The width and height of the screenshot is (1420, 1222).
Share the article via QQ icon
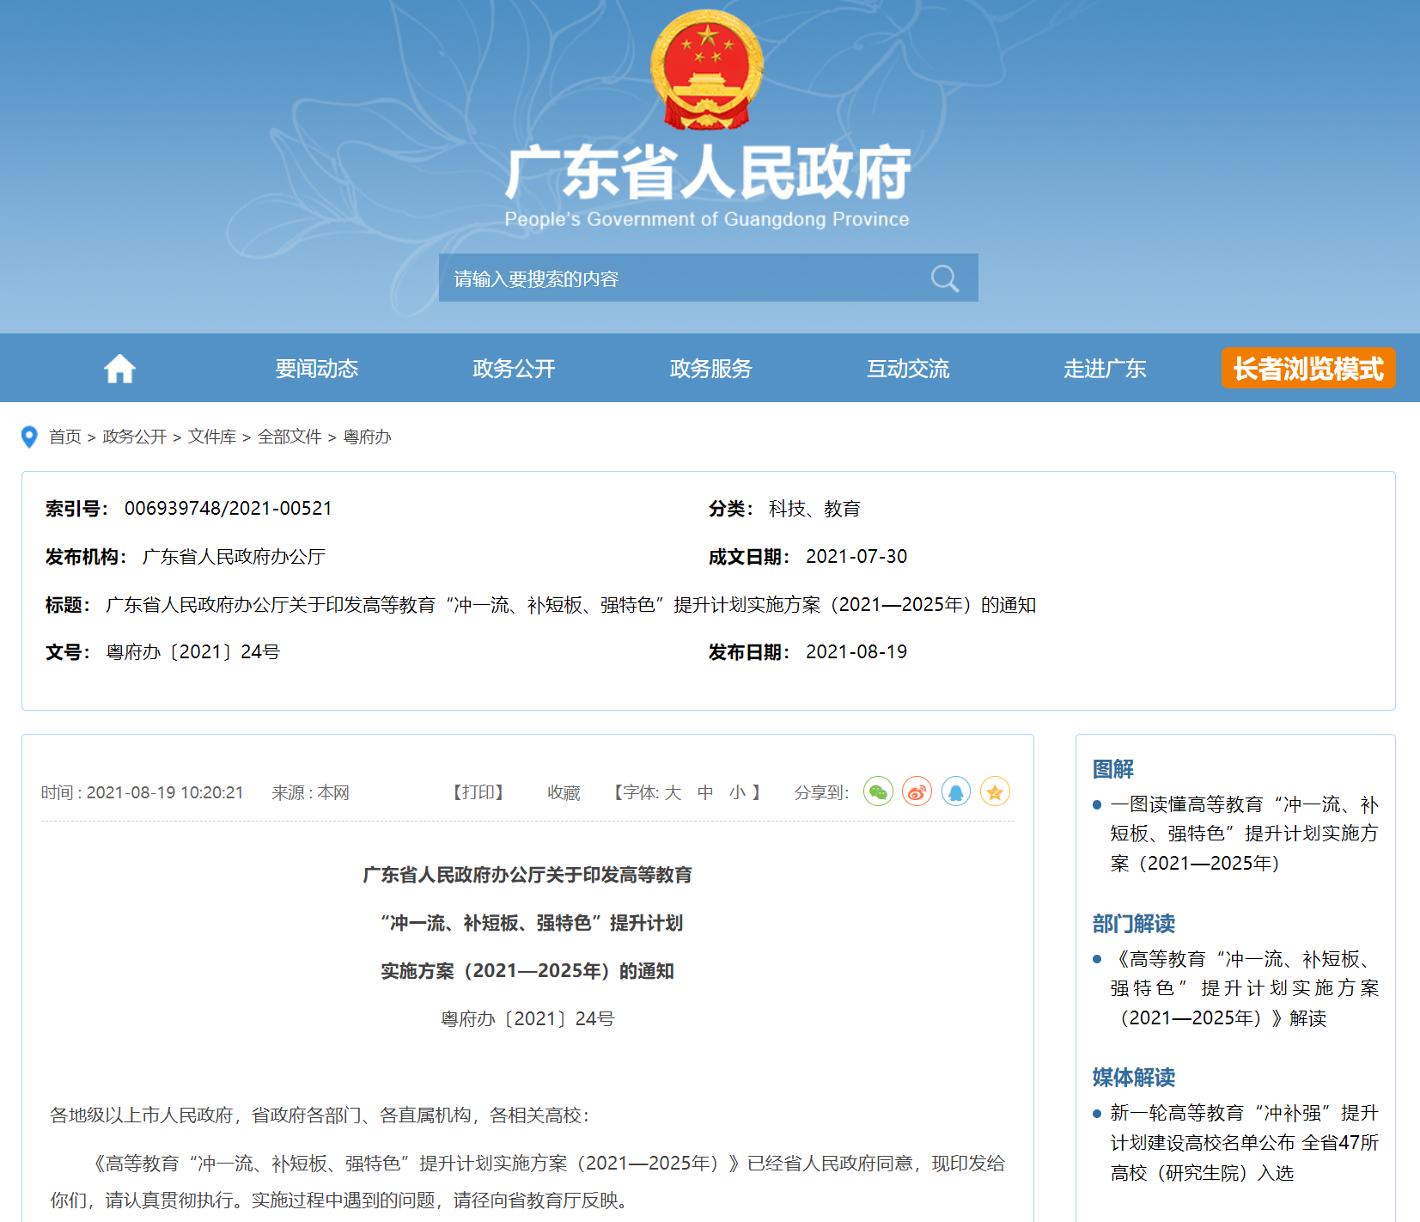pyautogui.click(x=955, y=791)
